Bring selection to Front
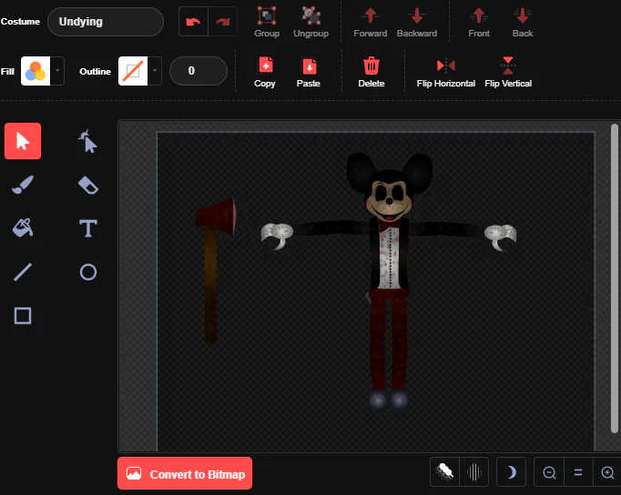 tap(479, 22)
